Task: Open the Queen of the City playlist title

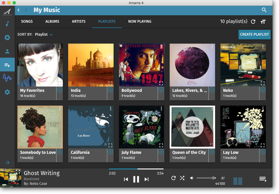Action: (x=189, y=152)
